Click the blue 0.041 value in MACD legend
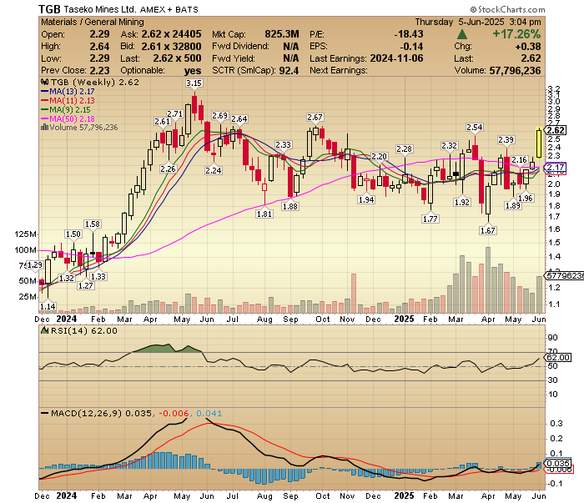 [x=209, y=413]
